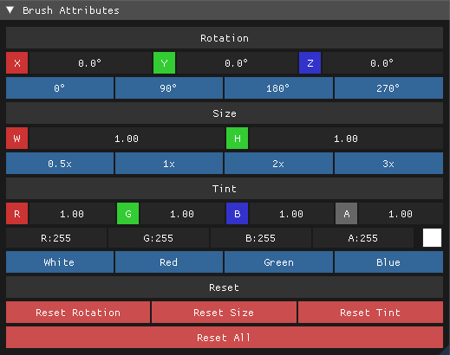Click the blue B tint label
Viewport: 450px width, 355px height.
pos(237,214)
